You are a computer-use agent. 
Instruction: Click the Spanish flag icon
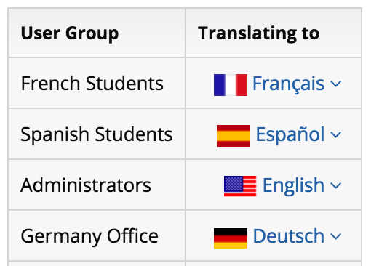point(234,136)
